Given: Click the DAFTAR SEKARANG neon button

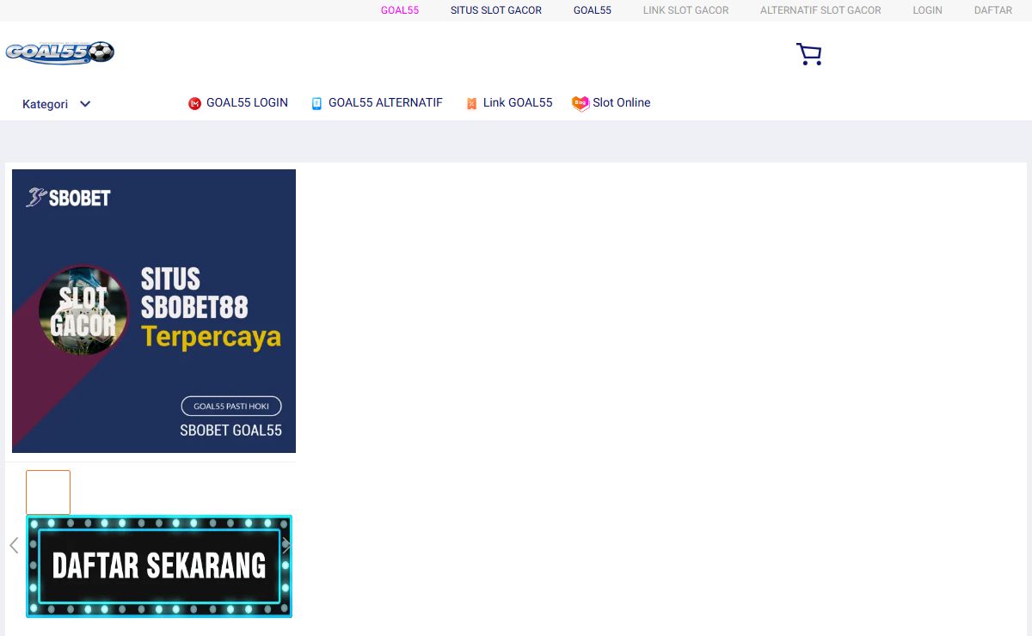Looking at the screenshot, I should (x=159, y=566).
